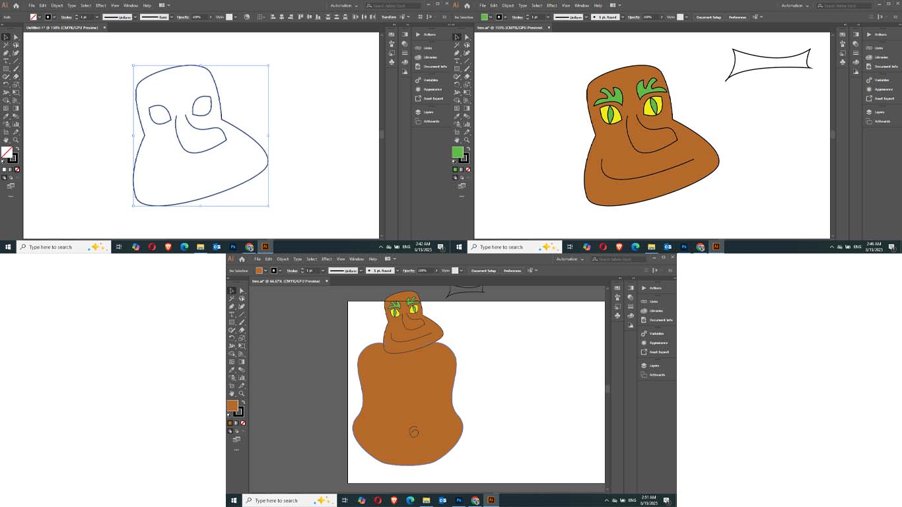Click green fill swatch in top-right toolbar
Image resolution: width=902 pixels, height=507 pixels.
[x=457, y=152]
